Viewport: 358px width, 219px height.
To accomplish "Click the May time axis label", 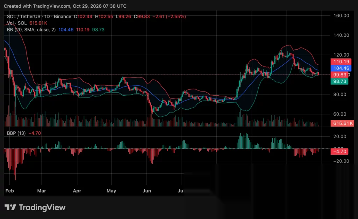I will click(x=111, y=191).
